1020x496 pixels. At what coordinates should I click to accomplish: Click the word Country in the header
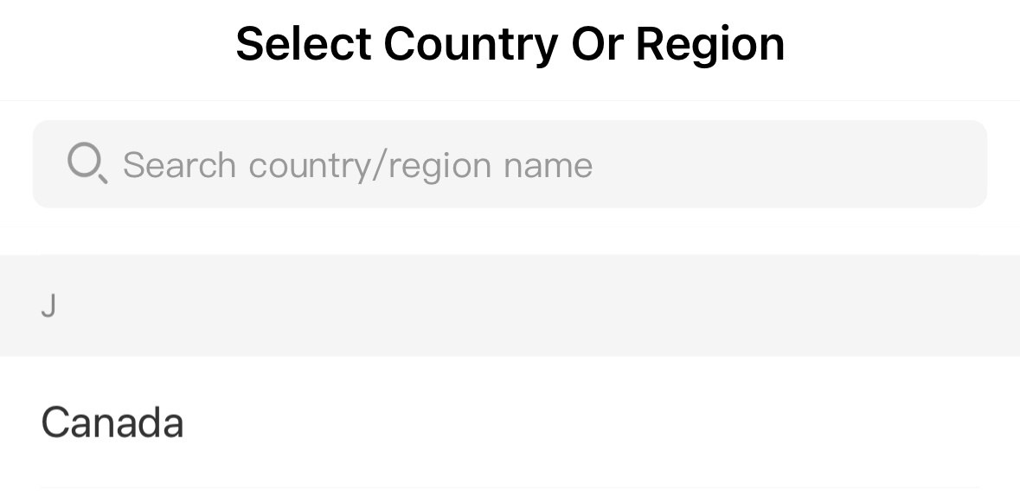pos(471,46)
